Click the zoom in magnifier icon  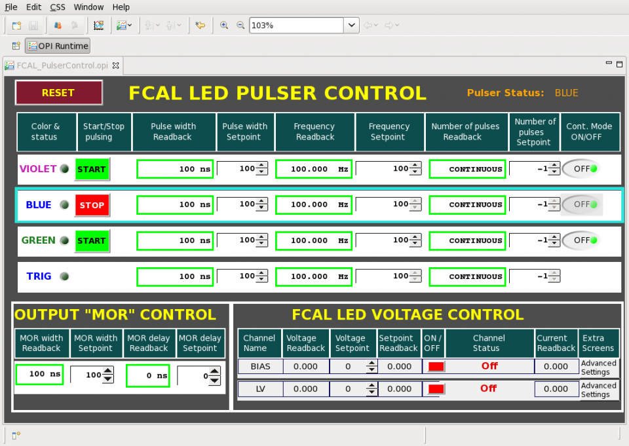point(224,26)
